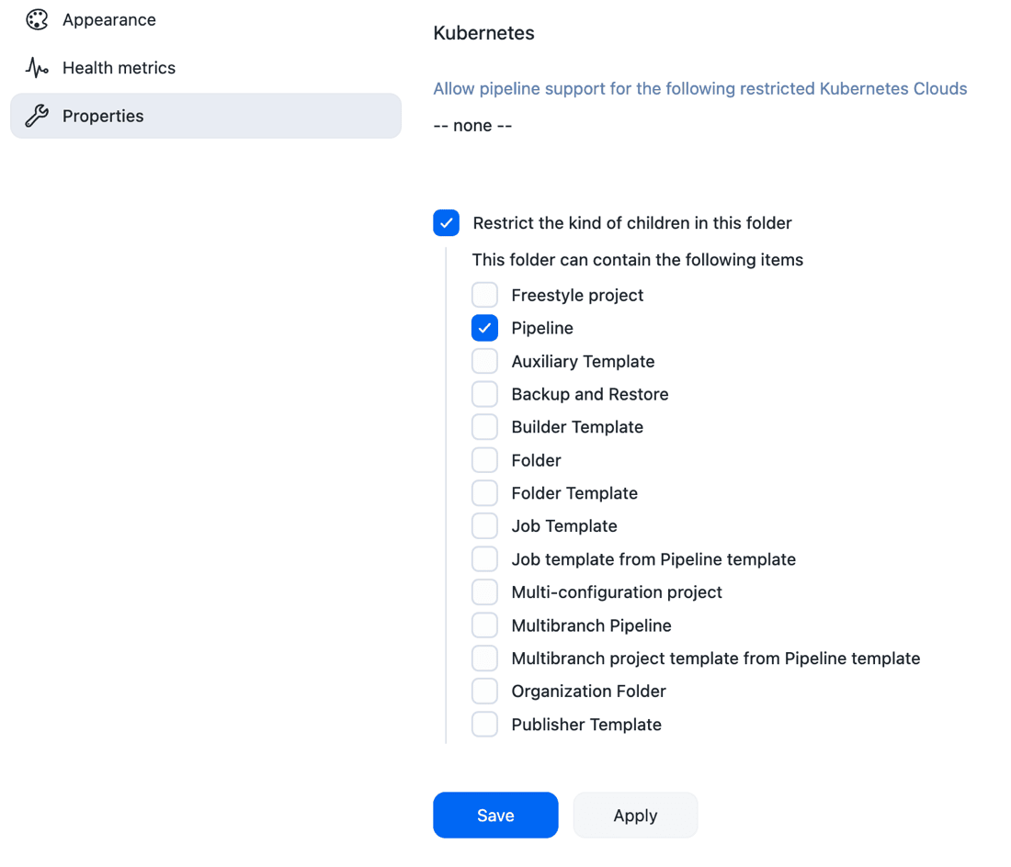Screen dimensions: 1011x867
Task: Enable the Builder Template checkbox
Action: [484, 427]
